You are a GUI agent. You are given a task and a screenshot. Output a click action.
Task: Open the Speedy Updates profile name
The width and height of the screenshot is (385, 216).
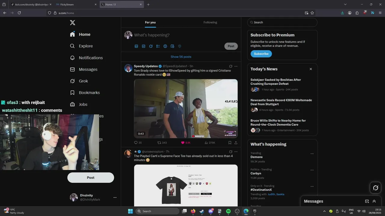tap(146, 66)
